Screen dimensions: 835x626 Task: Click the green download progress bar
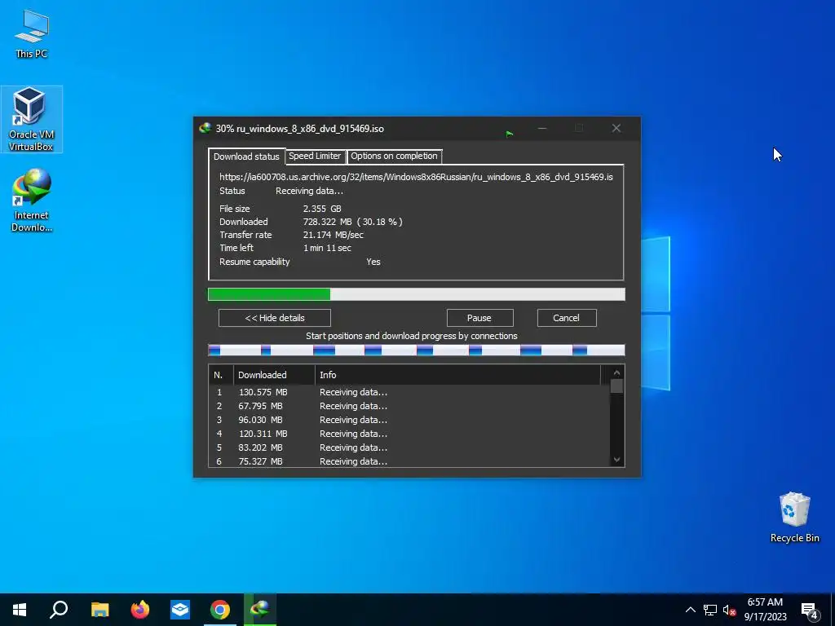point(417,293)
